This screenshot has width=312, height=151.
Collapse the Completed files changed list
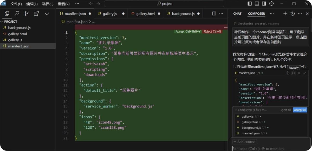pyautogui.click(x=236, y=110)
